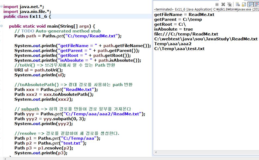Click the line 'public class Ex11_6 {'
The width and height of the screenshot is (259, 160).
27,17
